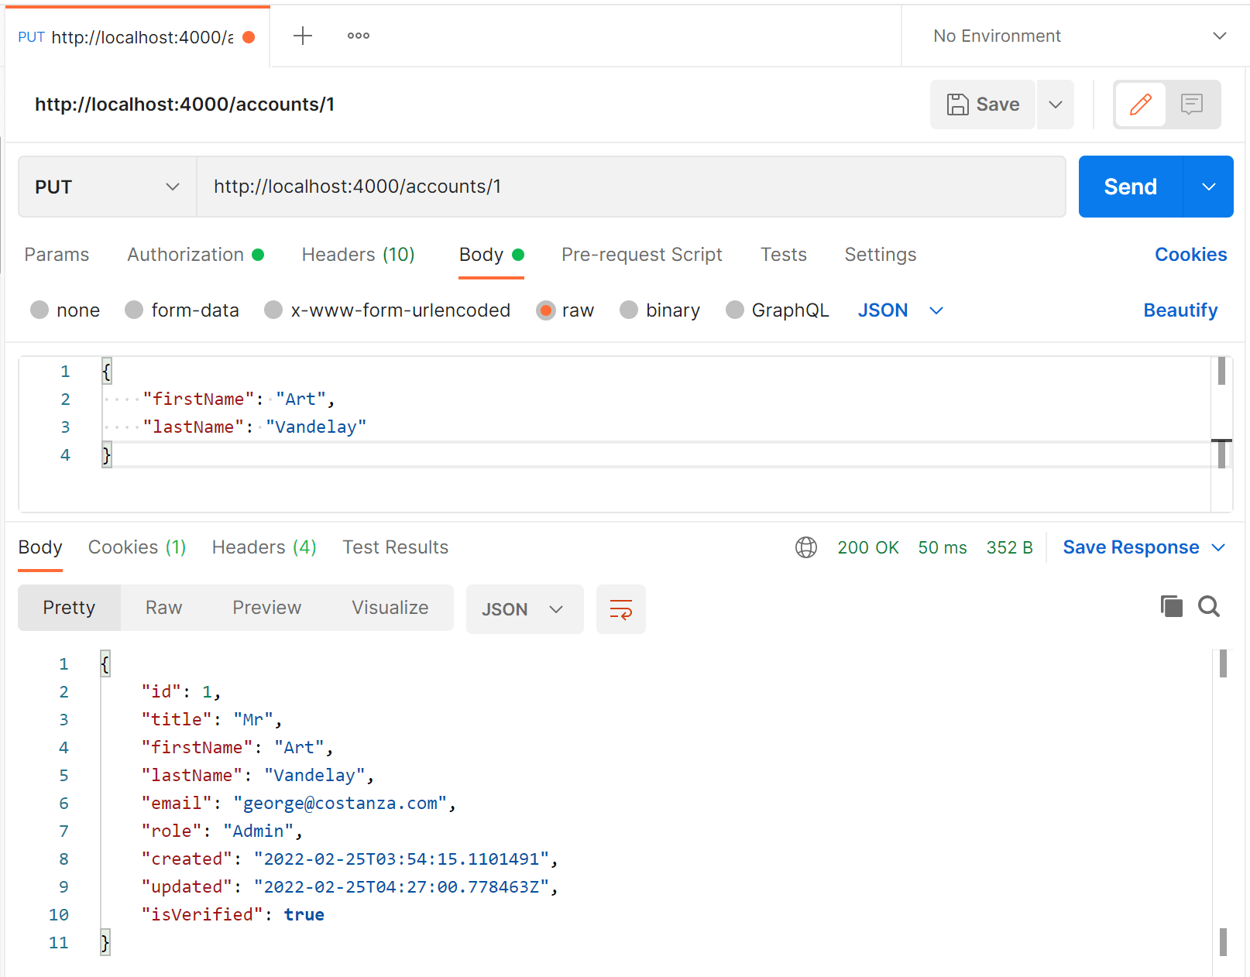The width and height of the screenshot is (1250, 977).
Task: Click the "id": 1 response line
Action: (181, 691)
